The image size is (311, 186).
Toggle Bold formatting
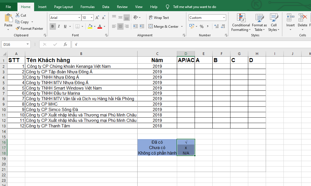click(53, 26)
